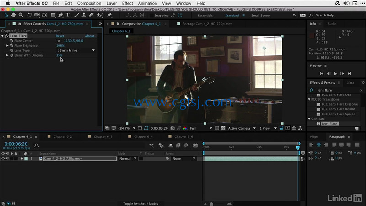Image resolution: width=366 pixels, height=206 pixels.
Task: Open the Graph Editor icon
Action: (x=195, y=146)
